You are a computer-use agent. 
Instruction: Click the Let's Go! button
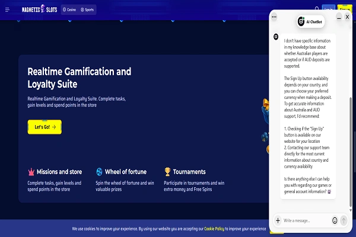click(44, 127)
